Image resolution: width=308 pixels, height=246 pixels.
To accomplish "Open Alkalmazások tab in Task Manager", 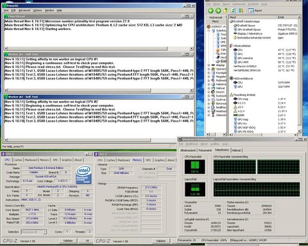I will (188, 151).
